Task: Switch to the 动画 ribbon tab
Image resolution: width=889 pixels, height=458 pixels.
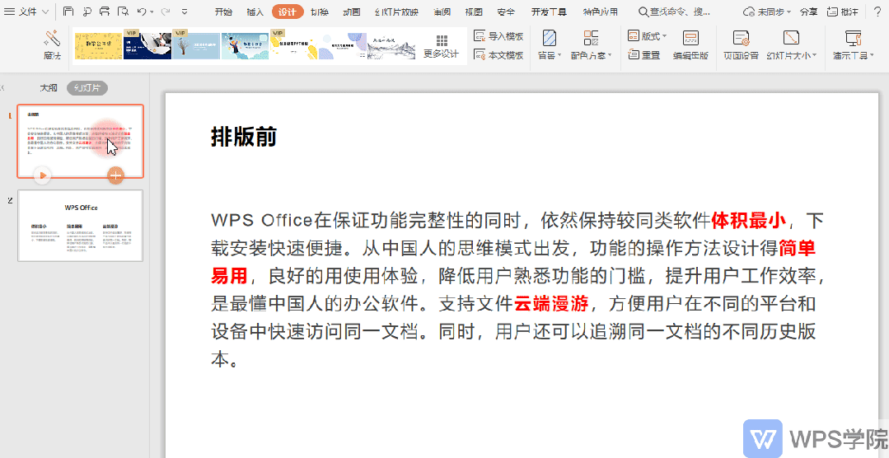Action: click(352, 12)
